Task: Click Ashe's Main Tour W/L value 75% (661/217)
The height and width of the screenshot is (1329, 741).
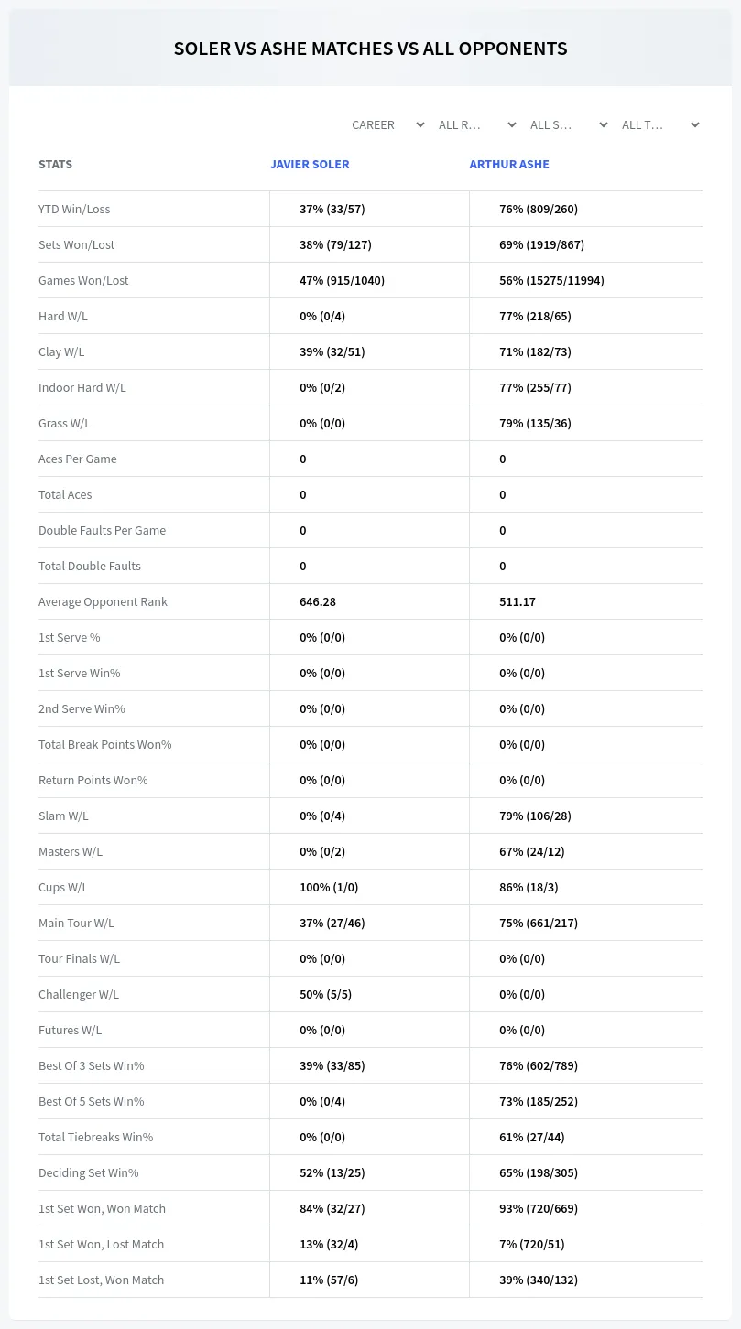Action: 539,923
